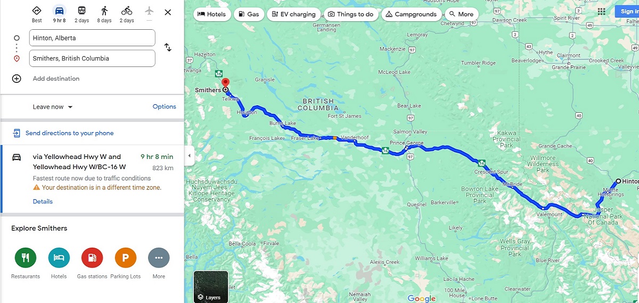This screenshot has height=303, width=639.
Task: Open the Leave now dropdown
Action: point(53,107)
